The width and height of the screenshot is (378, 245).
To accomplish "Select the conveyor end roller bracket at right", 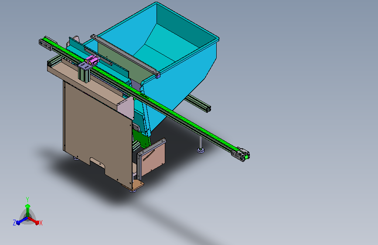I will pyautogui.click(x=241, y=154).
